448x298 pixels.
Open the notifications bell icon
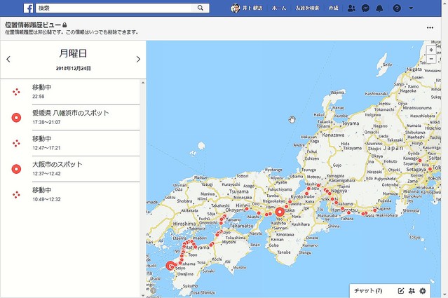pyautogui.click(x=379, y=8)
